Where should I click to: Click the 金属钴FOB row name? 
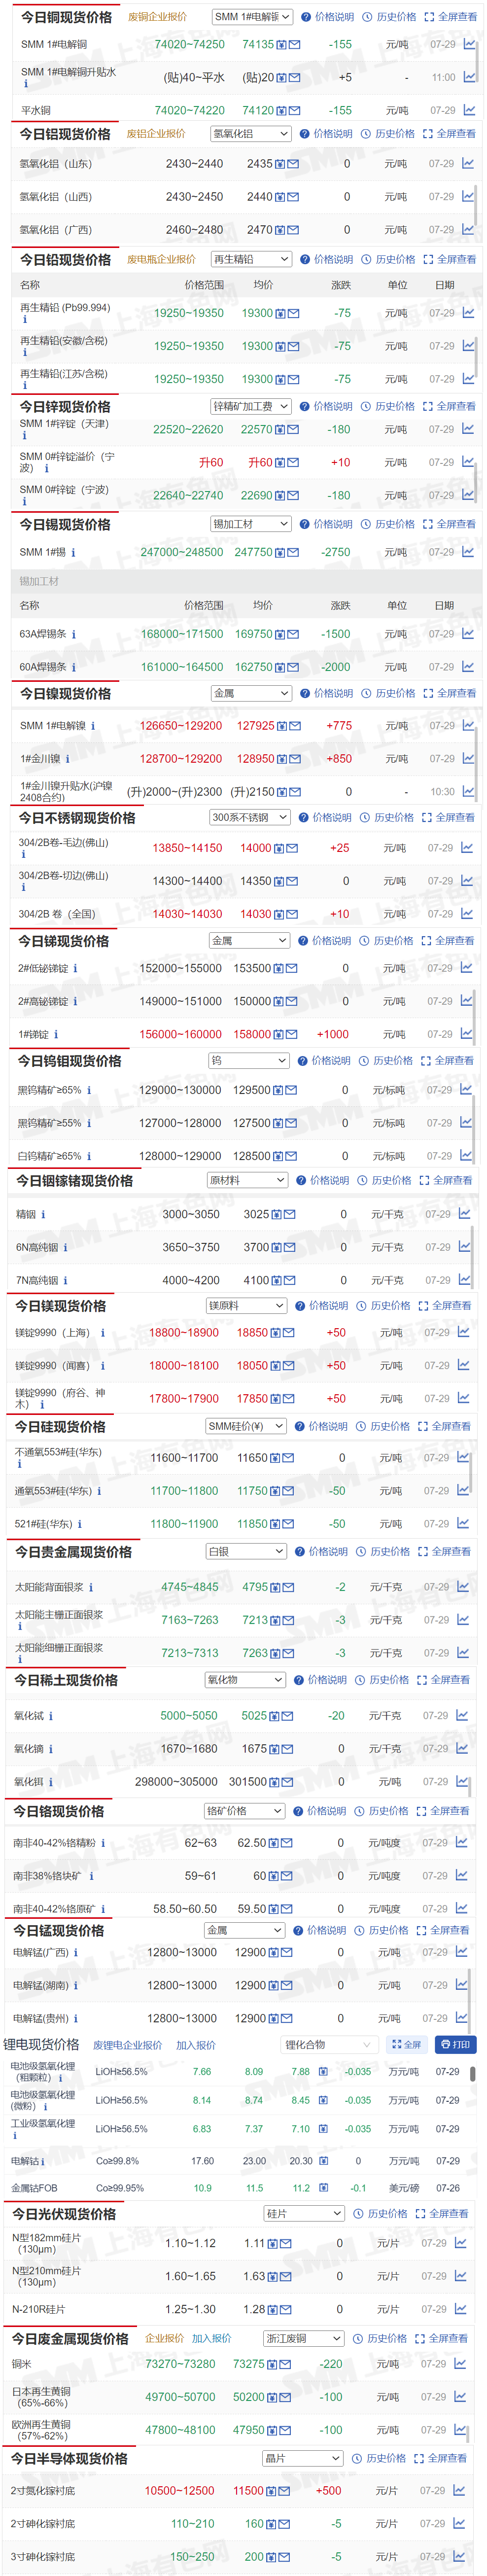tap(33, 2188)
